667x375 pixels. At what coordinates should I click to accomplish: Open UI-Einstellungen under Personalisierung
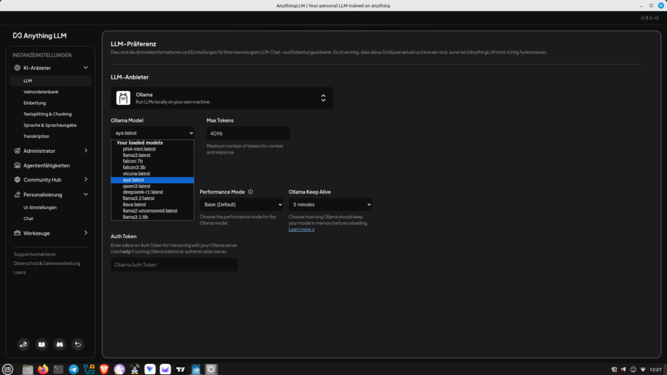pos(40,208)
